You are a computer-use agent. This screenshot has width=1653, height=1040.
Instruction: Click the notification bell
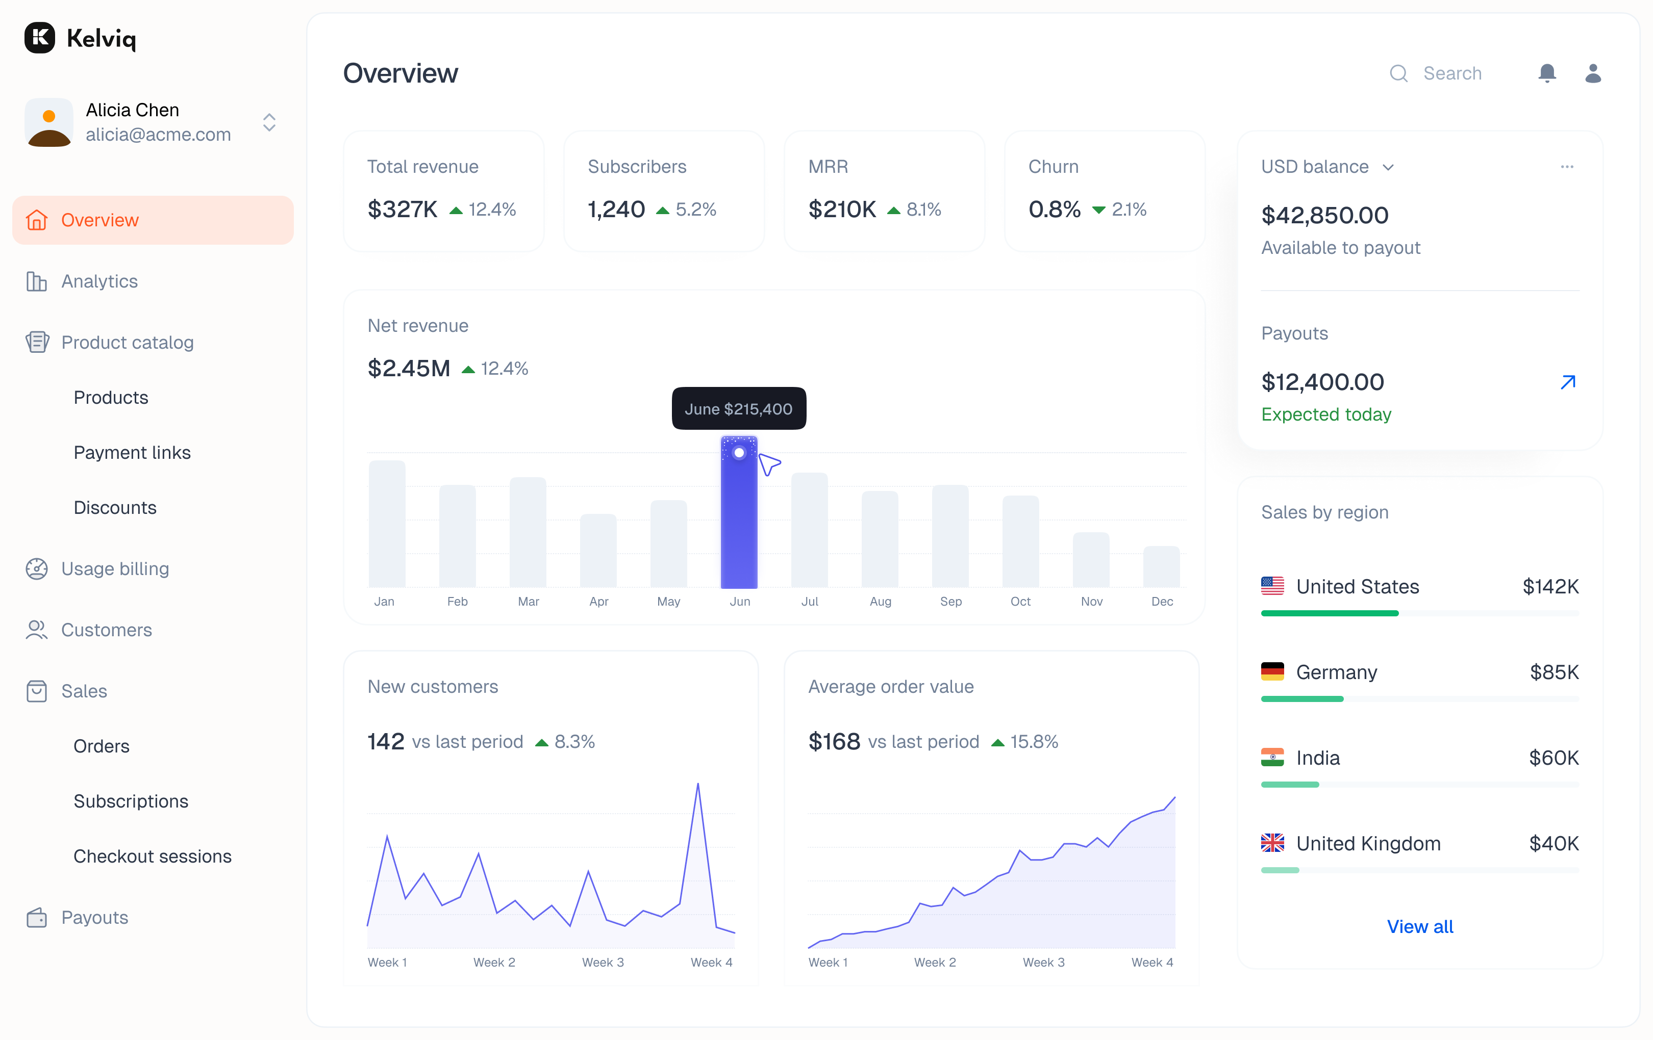click(1547, 73)
